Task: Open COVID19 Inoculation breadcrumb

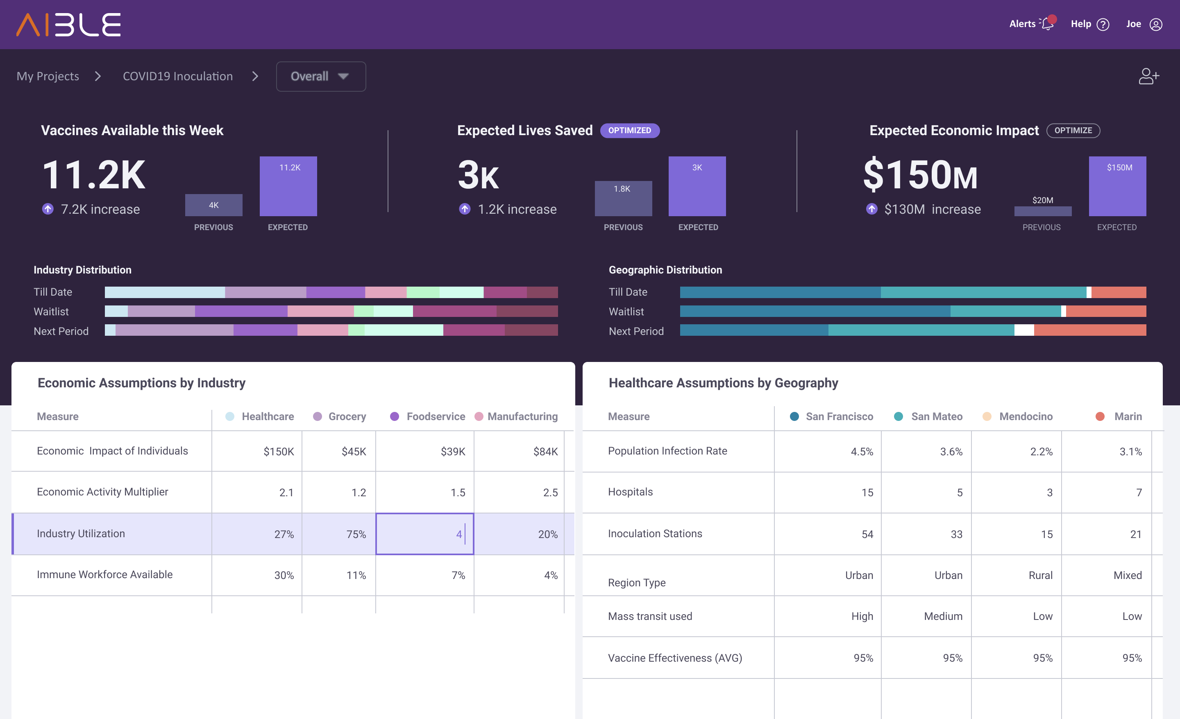Action: (x=178, y=76)
